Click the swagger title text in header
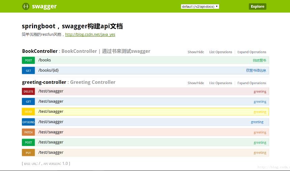This screenshot has width=290, height=171. pyautogui.click(x=44, y=6)
